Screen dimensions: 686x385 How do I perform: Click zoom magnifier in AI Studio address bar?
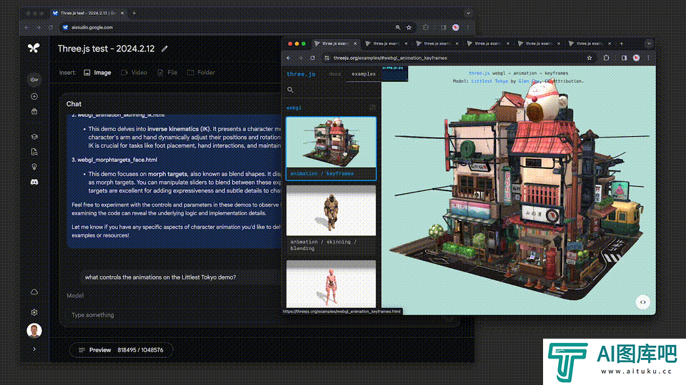coord(398,28)
